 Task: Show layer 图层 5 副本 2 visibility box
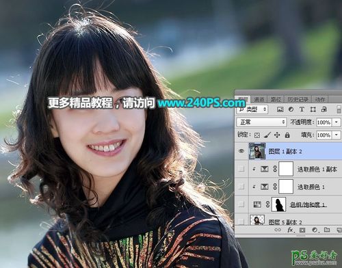(x=241, y=221)
